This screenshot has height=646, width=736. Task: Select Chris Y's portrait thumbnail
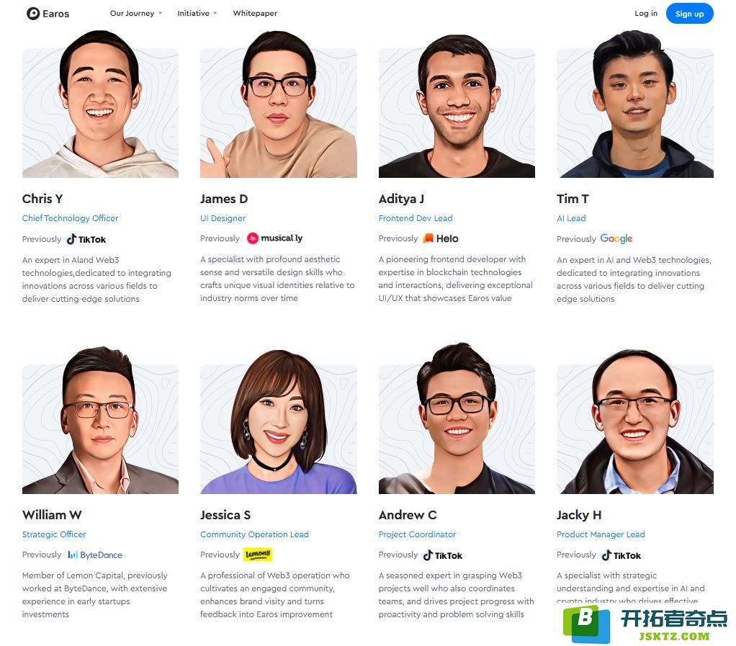coord(100,104)
